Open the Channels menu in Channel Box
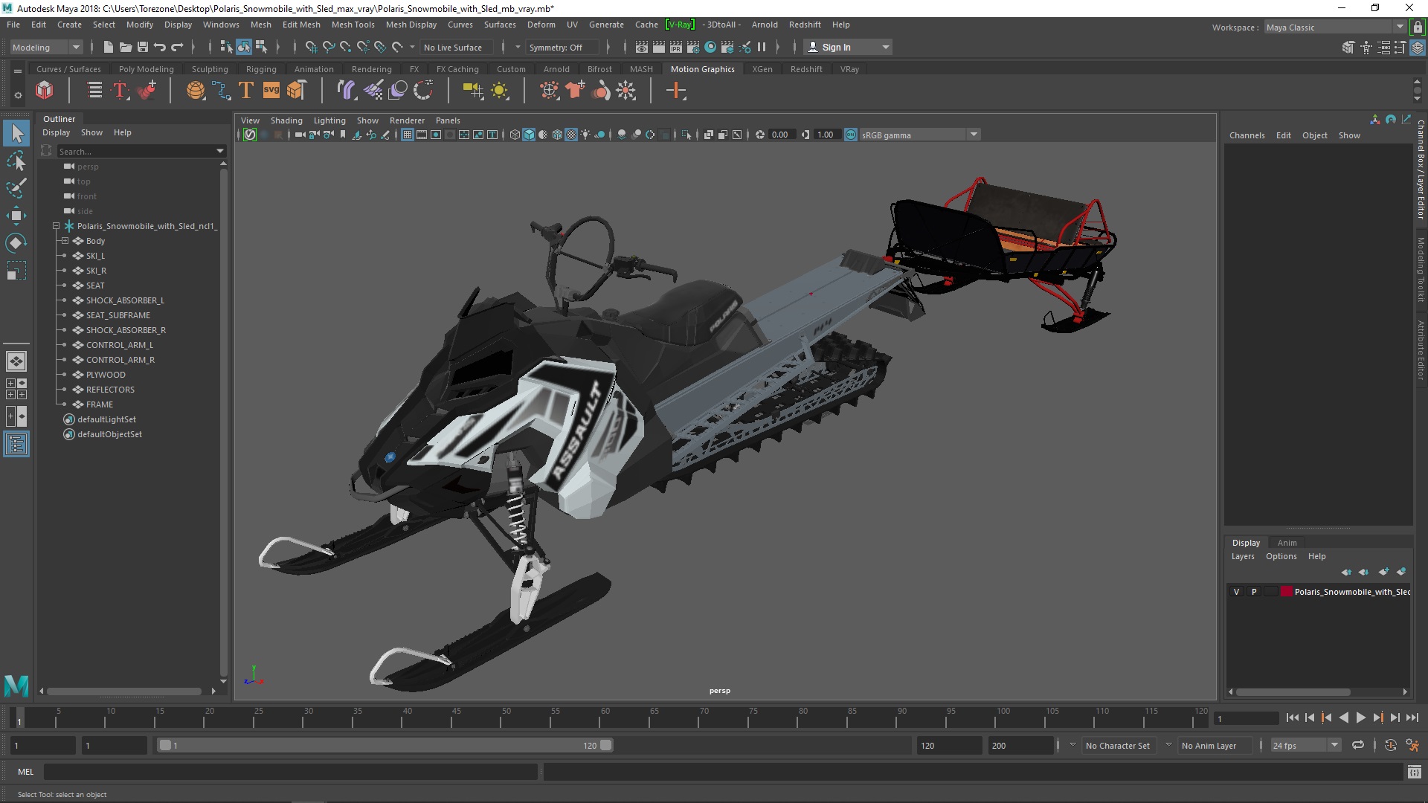The width and height of the screenshot is (1428, 803). click(1247, 135)
